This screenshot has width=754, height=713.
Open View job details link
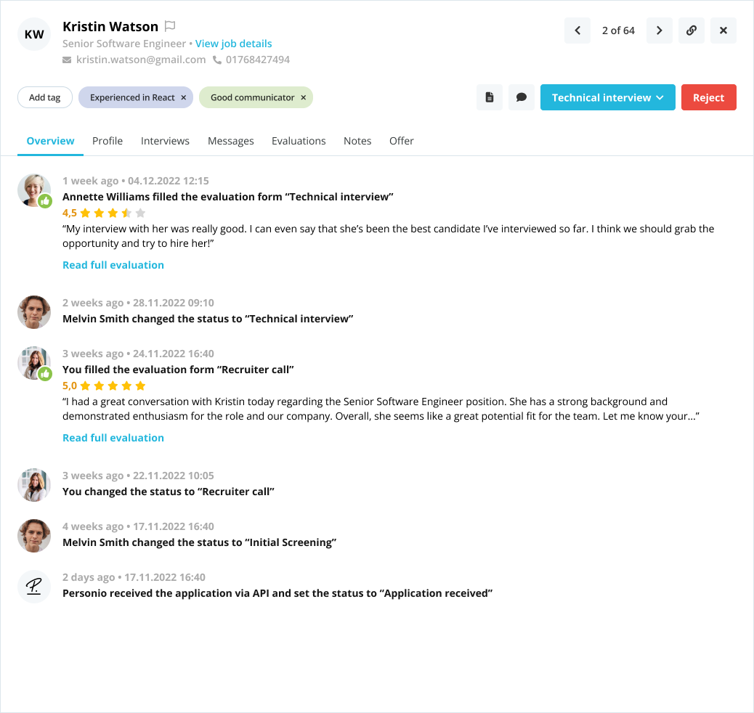click(233, 44)
